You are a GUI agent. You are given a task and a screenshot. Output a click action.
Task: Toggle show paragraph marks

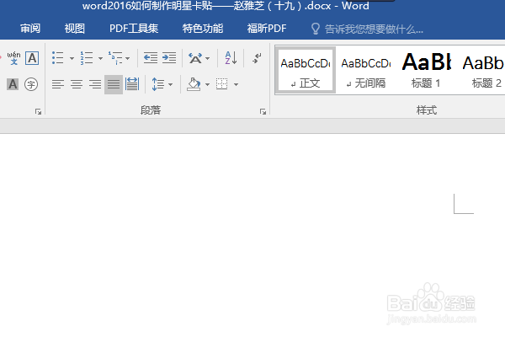(257, 58)
